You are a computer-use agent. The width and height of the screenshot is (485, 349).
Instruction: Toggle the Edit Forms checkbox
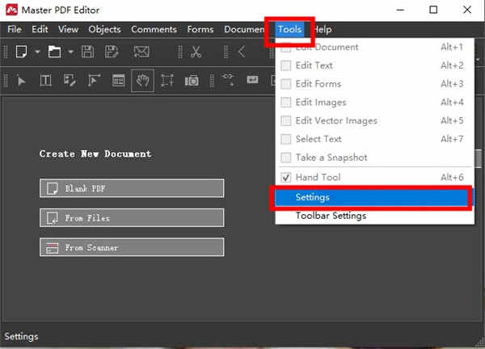click(286, 84)
